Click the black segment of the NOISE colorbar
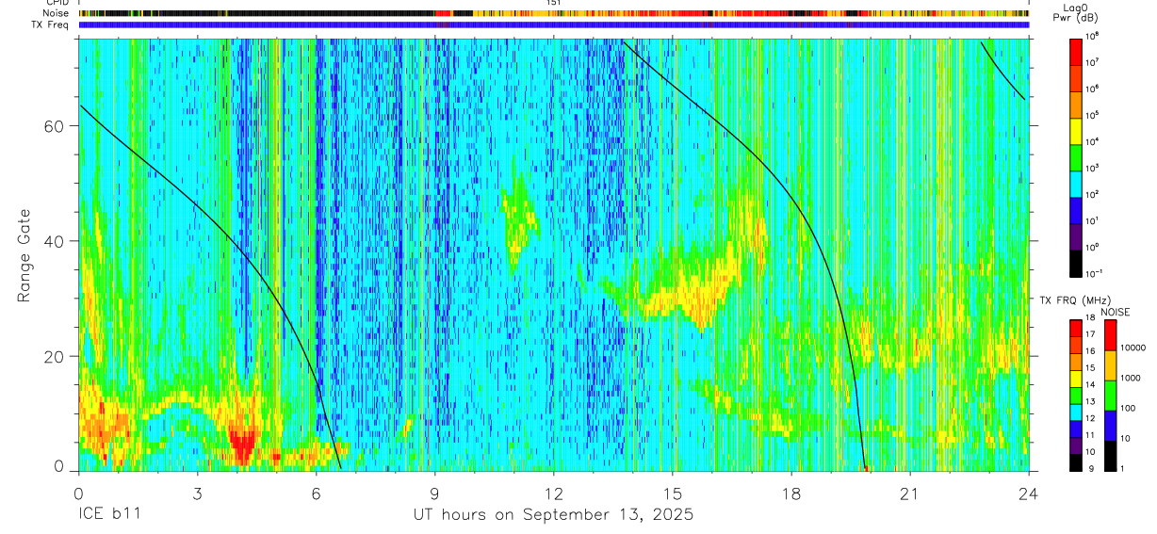Screen dimensions: 1157x534 (1111, 456)
